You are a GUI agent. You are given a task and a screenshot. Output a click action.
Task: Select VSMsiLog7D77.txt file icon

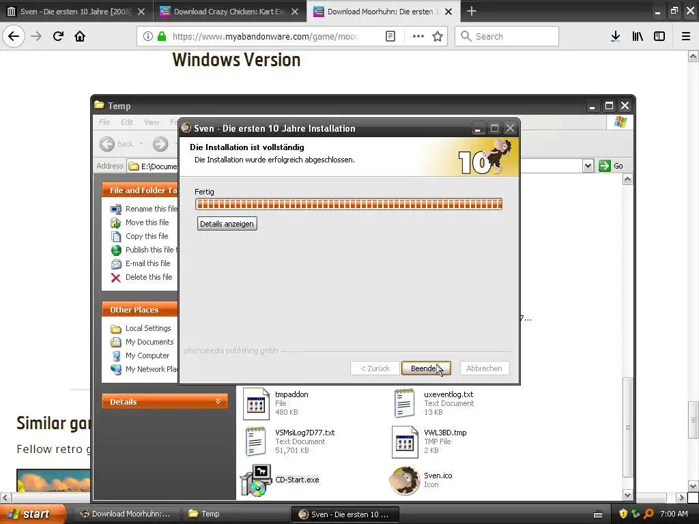tap(255, 441)
